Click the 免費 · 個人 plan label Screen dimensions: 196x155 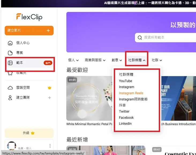(x=25, y=148)
